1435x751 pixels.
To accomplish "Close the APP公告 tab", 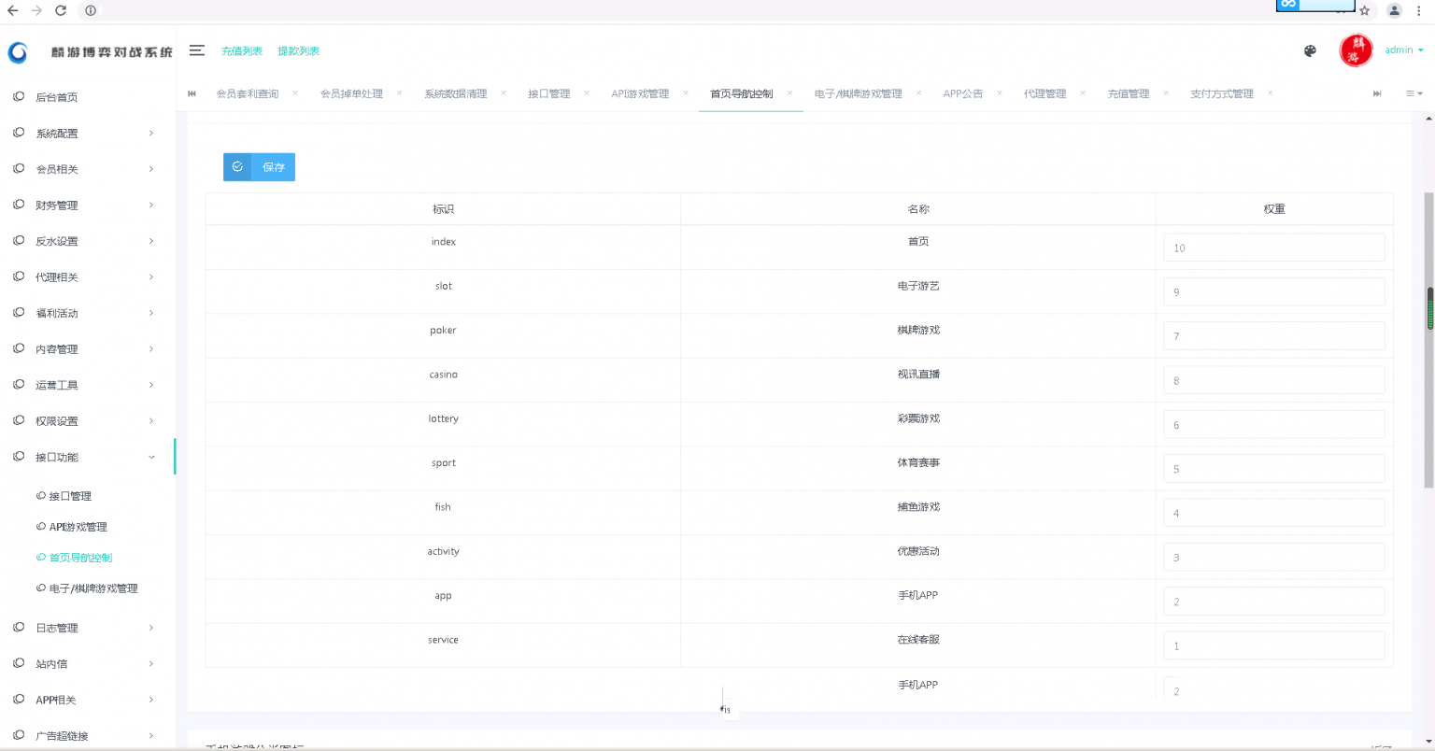I will coord(999,93).
